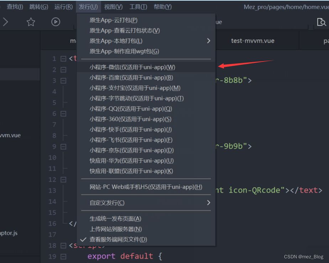This screenshot has width=329, height=263.
Task: Select 原生App-查看云打包状态(V)
Action: point(146,31)
